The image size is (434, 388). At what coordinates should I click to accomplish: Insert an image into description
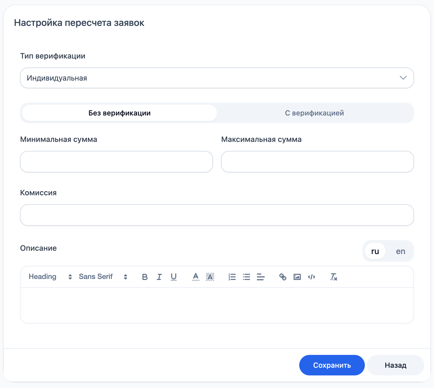(x=297, y=277)
